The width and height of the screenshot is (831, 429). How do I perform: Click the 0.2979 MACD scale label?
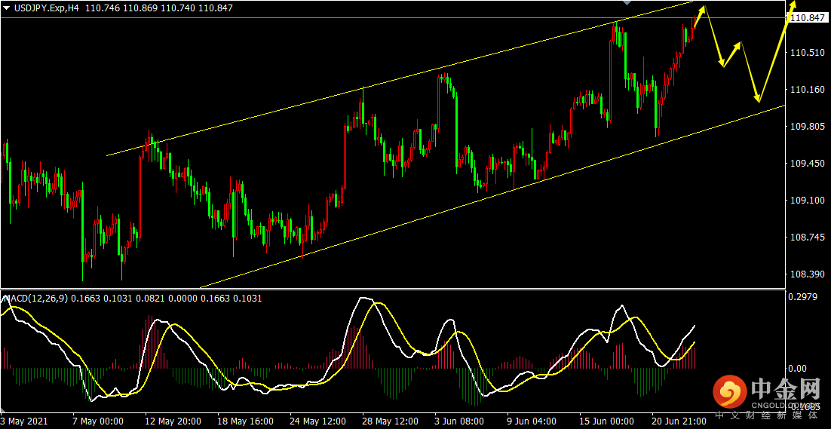[803, 296]
